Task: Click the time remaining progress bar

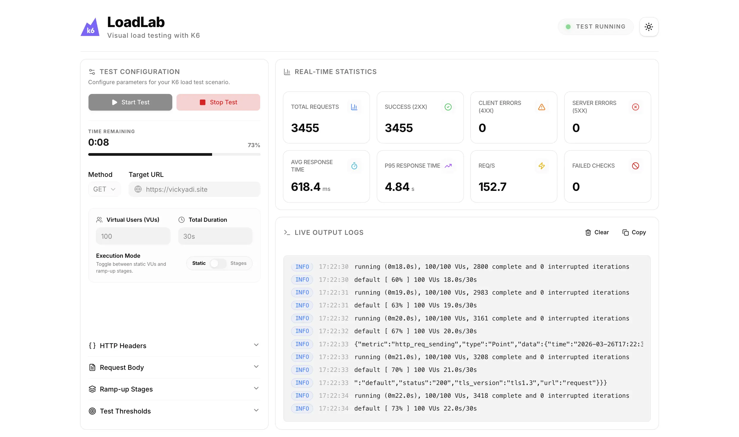Action: (174, 154)
